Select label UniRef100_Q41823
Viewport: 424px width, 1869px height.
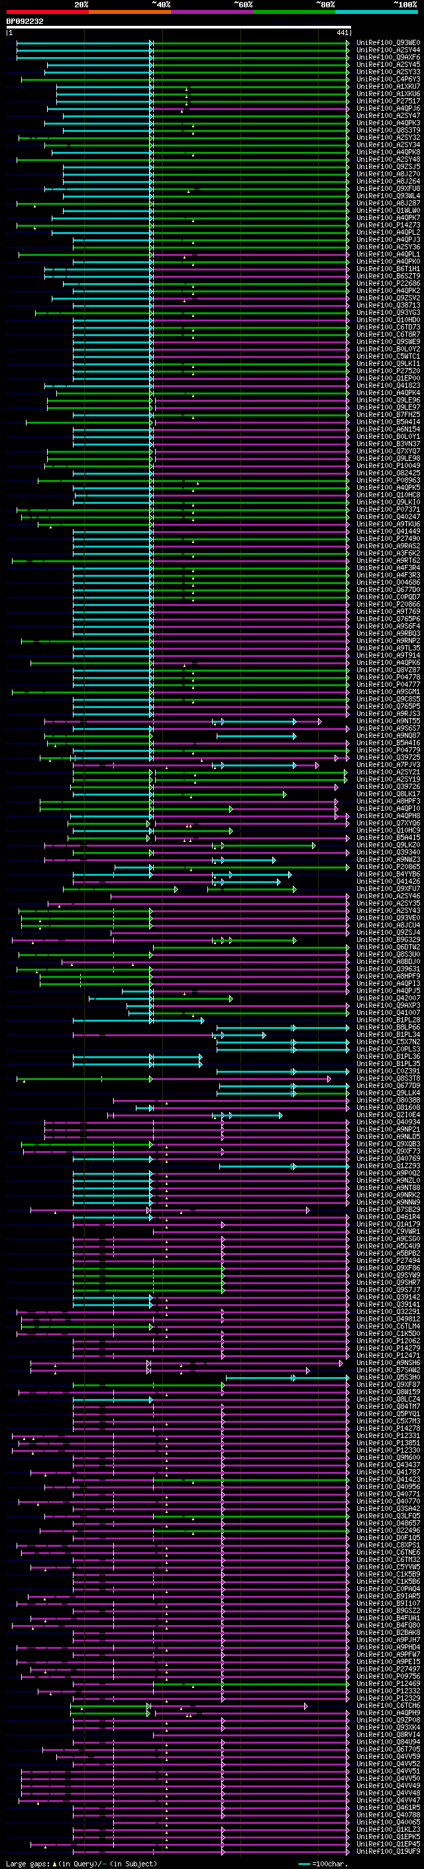388,385
